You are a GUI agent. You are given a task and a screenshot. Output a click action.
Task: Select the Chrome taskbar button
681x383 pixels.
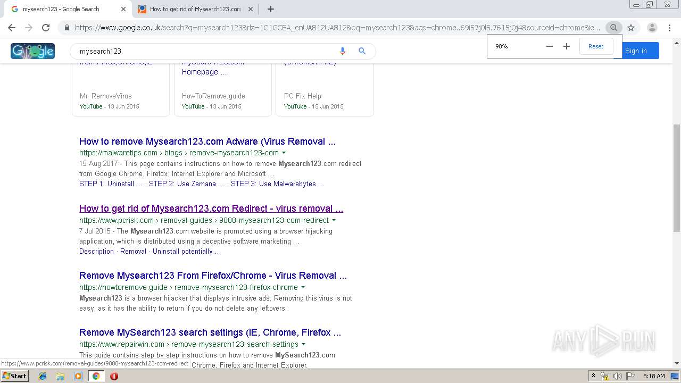96,376
